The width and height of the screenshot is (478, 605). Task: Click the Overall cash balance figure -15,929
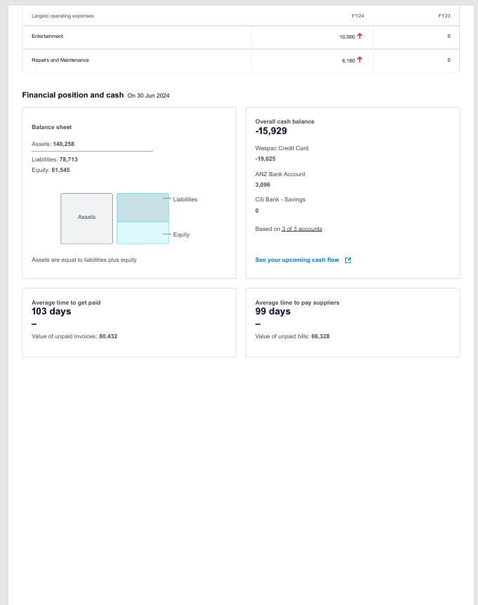pos(271,131)
